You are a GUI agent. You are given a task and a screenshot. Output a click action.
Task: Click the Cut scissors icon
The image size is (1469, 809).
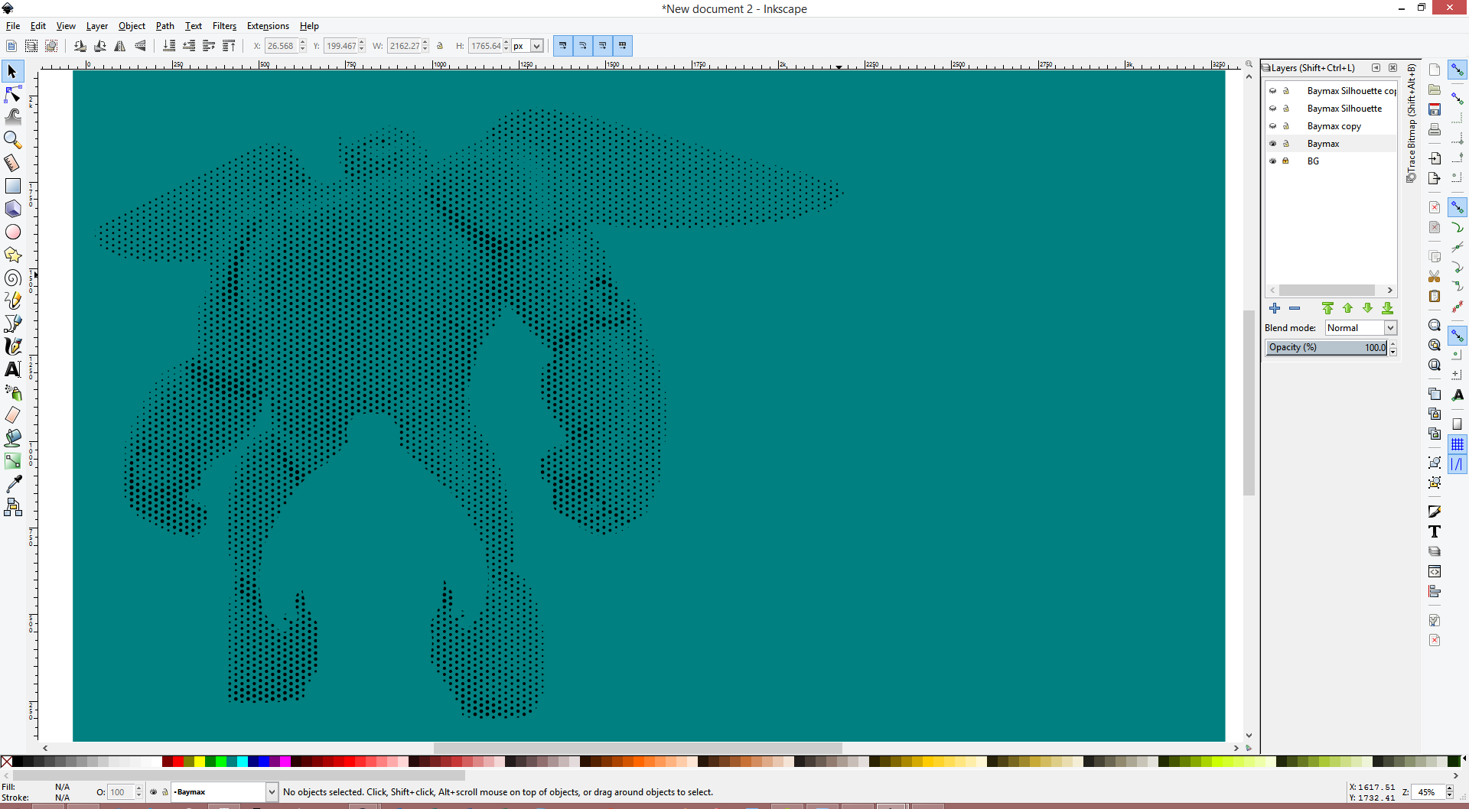point(1435,276)
